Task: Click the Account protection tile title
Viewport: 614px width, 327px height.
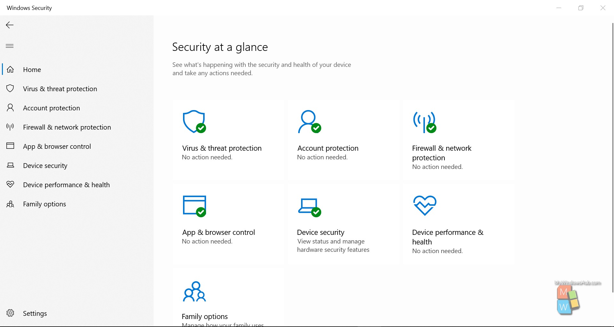Action: 328,148
